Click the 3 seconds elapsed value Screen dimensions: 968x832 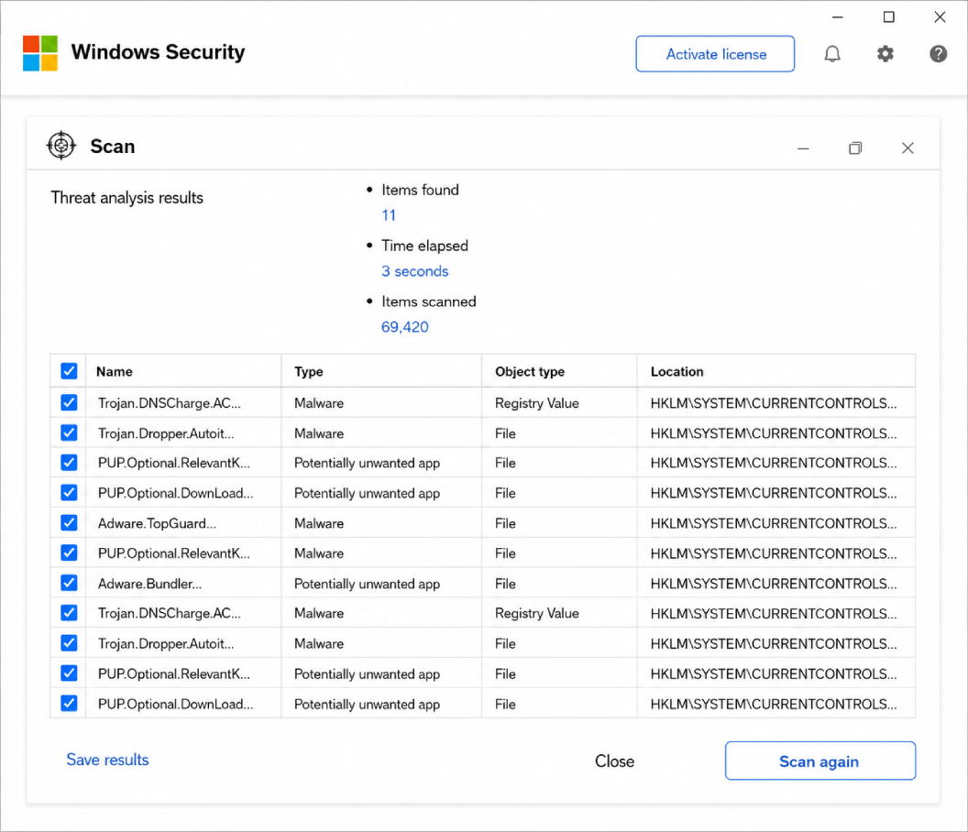click(x=415, y=271)
